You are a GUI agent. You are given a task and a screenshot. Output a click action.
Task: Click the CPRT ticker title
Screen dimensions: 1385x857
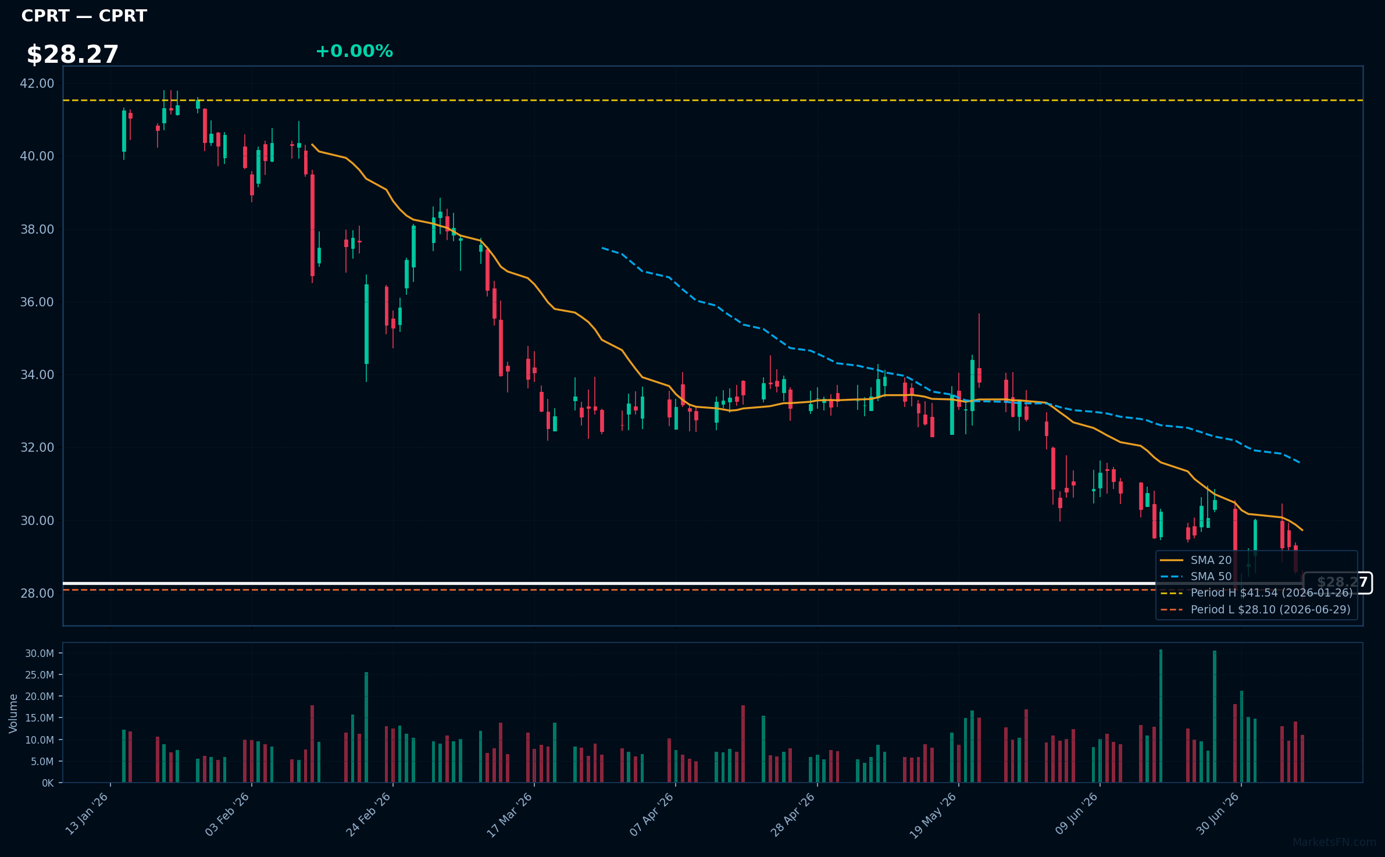[84, 16]
